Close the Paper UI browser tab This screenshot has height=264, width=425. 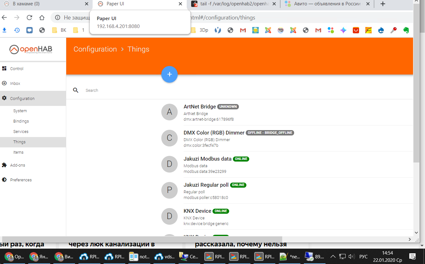(180, 4)
